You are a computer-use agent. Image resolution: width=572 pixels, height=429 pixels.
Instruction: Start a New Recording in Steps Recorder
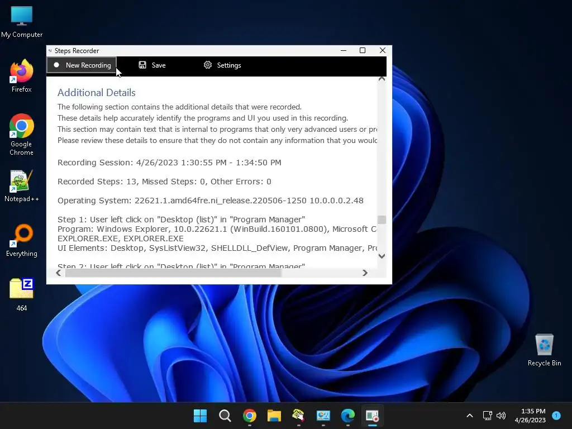pos(82,65)
